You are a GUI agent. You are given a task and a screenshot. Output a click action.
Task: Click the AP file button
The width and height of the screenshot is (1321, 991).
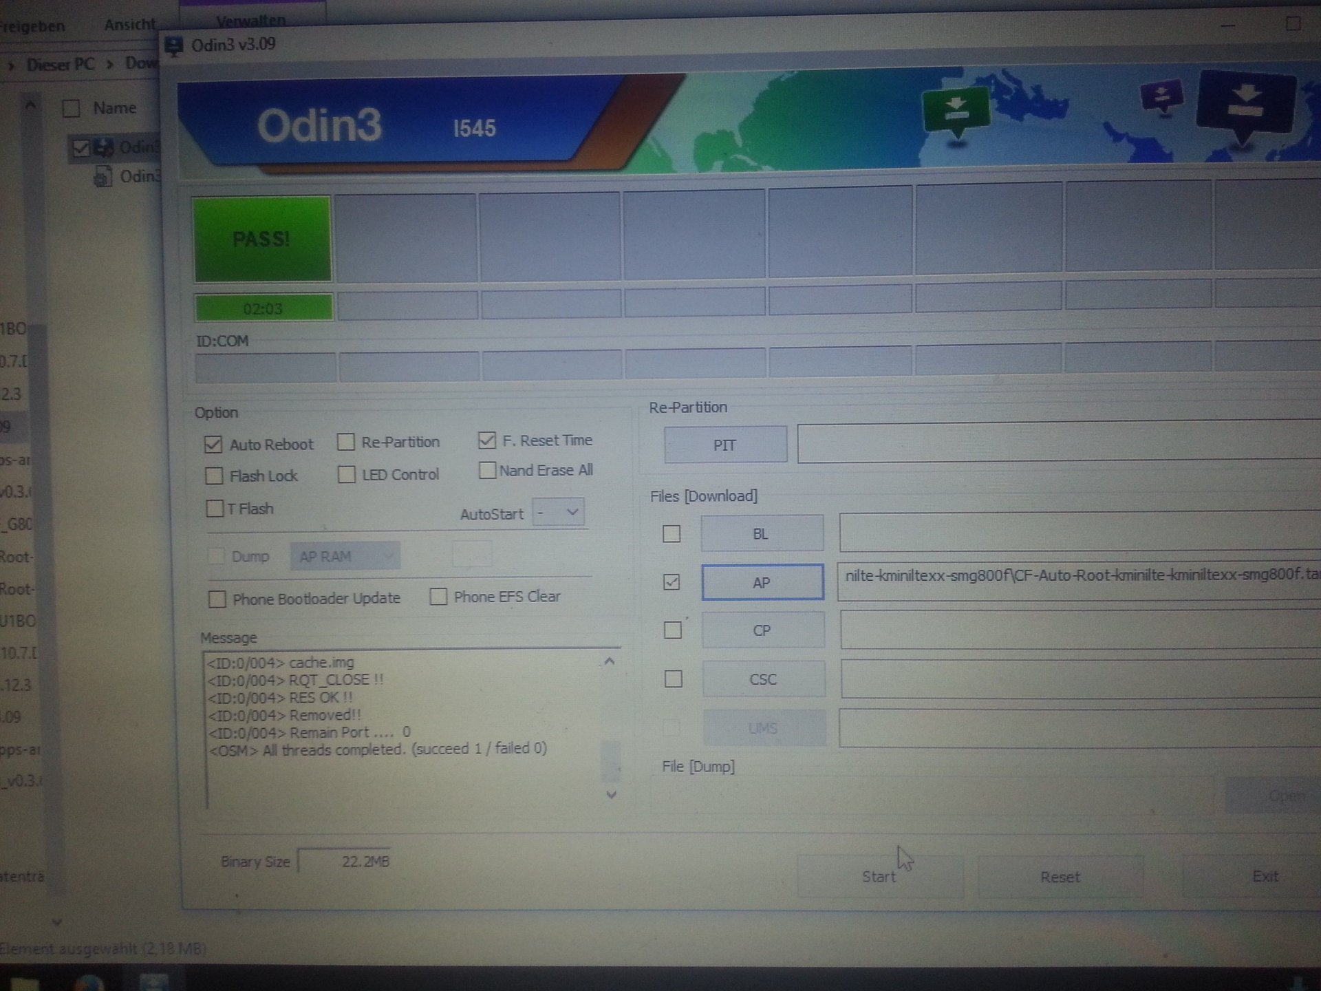pos(762,582)
